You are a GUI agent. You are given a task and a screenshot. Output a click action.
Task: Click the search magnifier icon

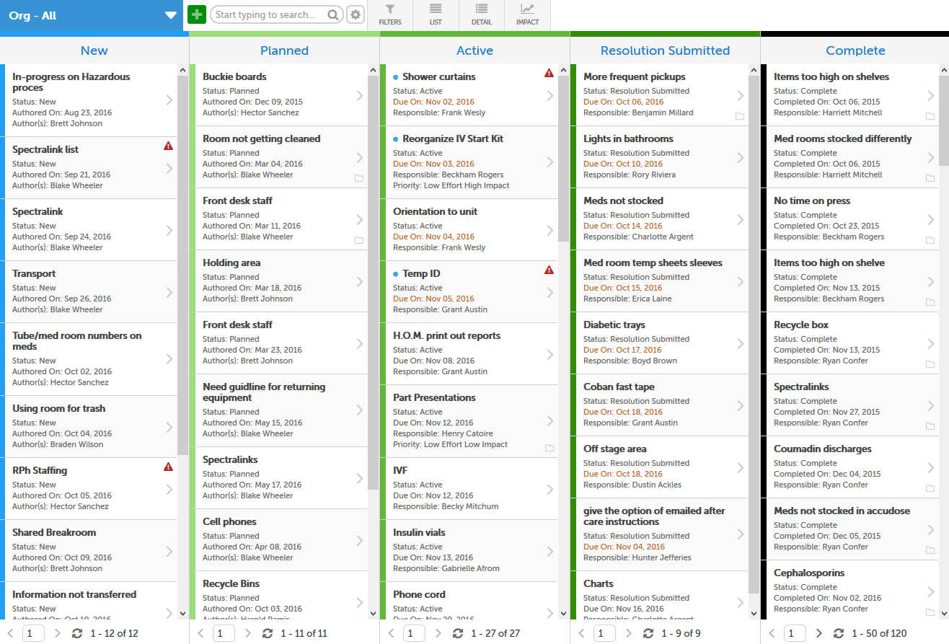[333, 15]
